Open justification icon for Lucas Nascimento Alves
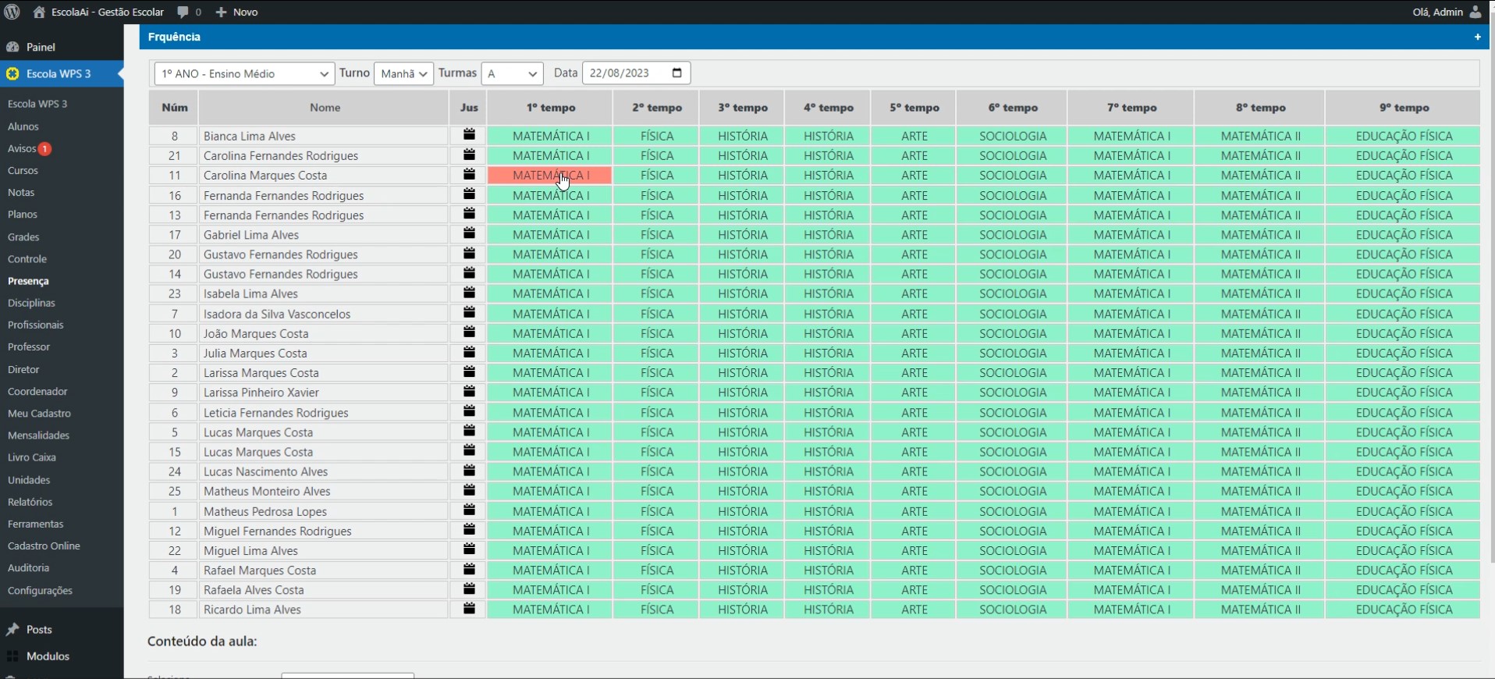1495x679 pixels. click(x=469, y=471)
